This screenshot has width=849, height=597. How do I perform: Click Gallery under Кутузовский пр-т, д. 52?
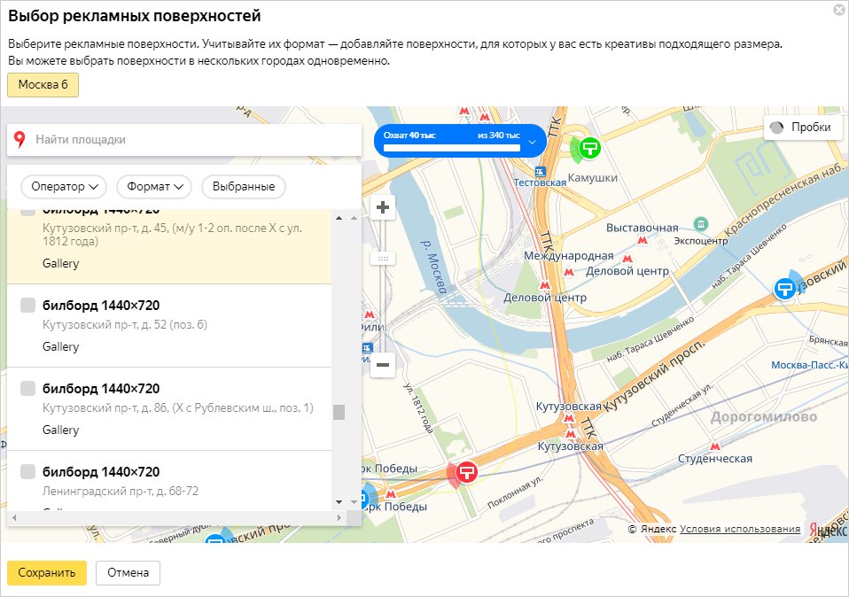(60, 346)
